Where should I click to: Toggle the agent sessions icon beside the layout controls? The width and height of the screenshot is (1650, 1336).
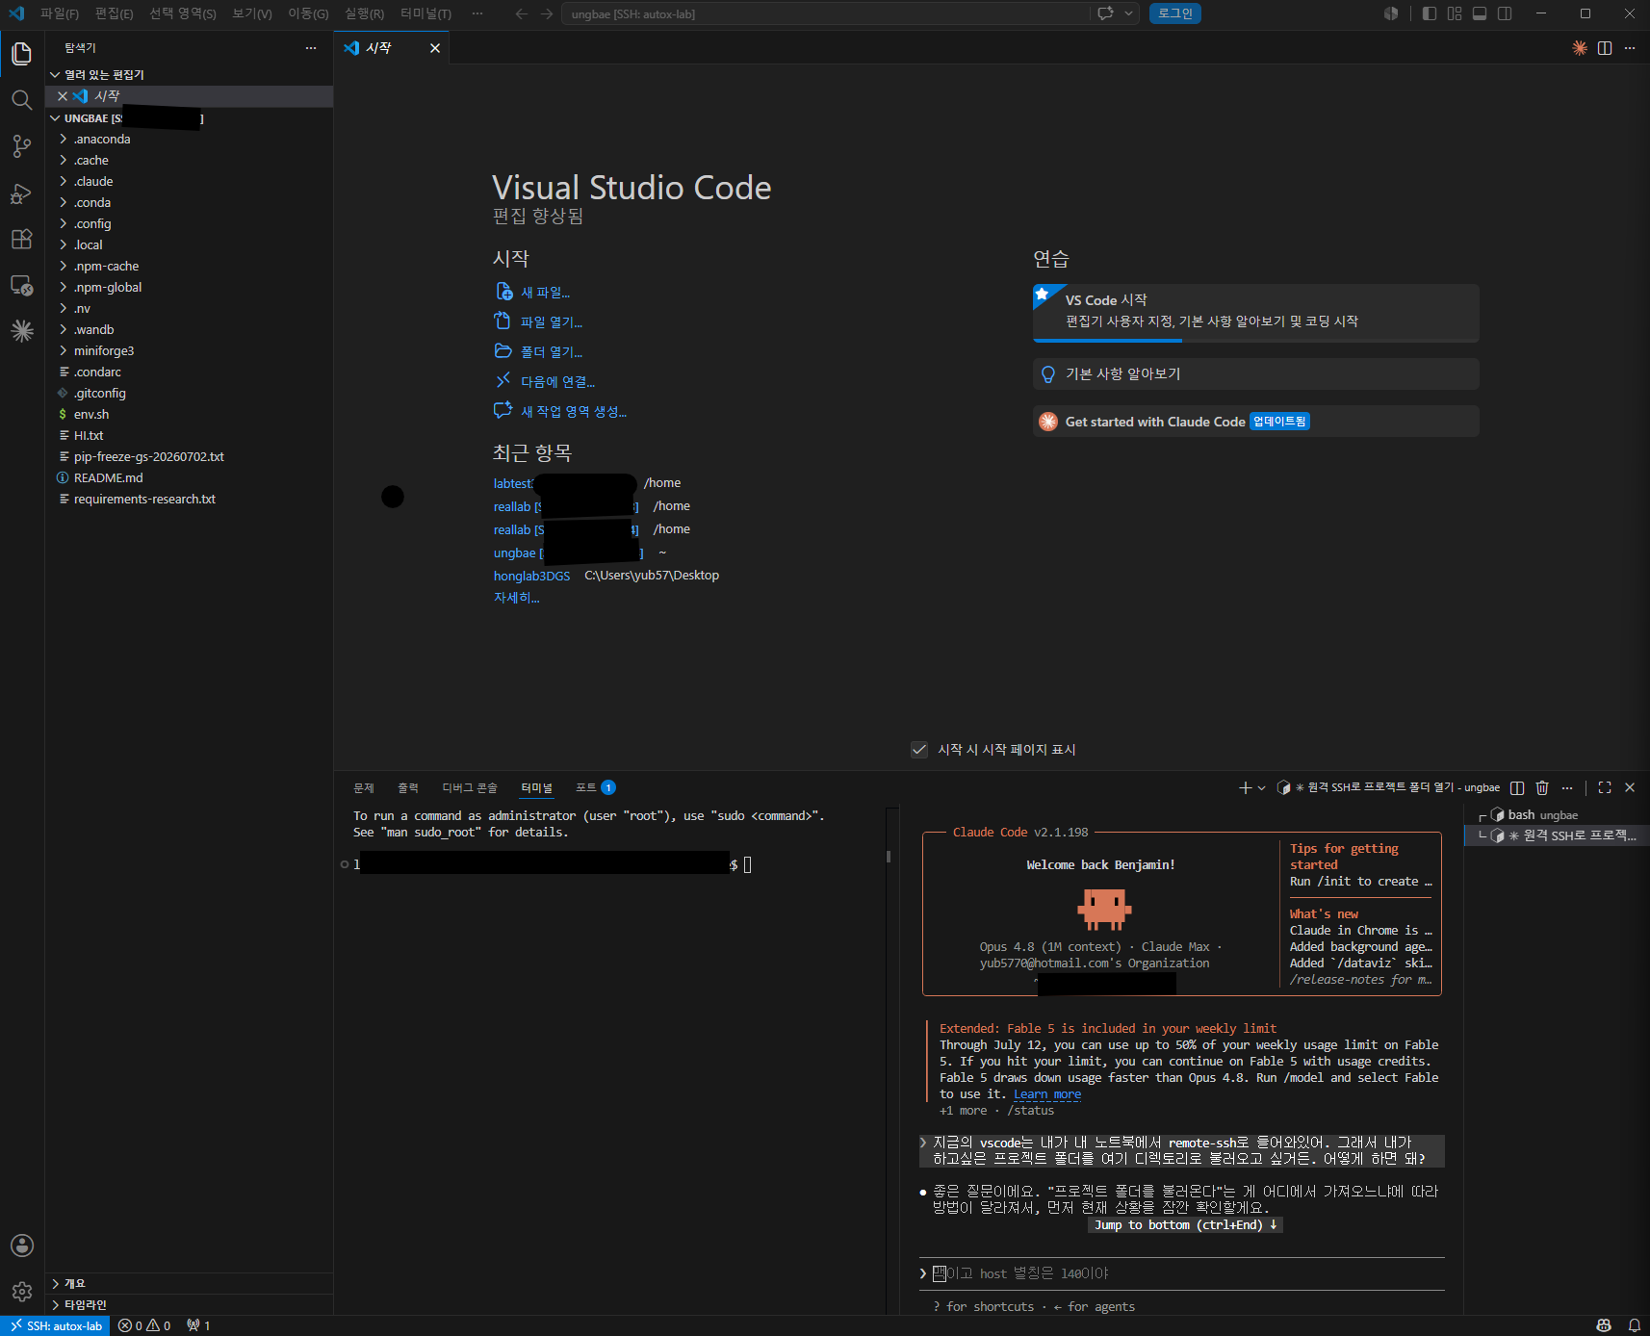click(1391, 13)
